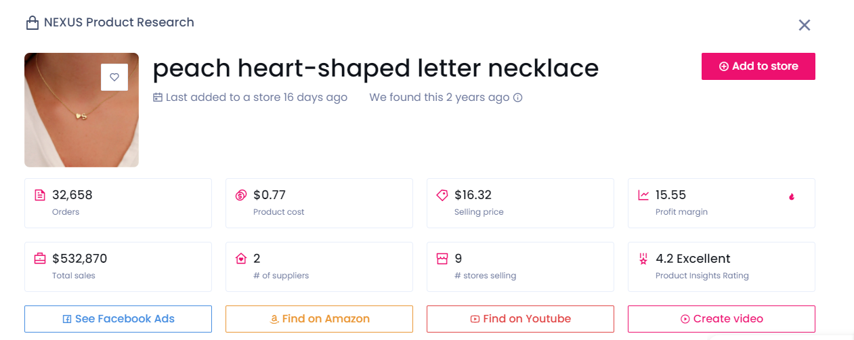The image size is (854, 340).
Task: Click the calendar icon near "Last added"
Action: (158, 98)
